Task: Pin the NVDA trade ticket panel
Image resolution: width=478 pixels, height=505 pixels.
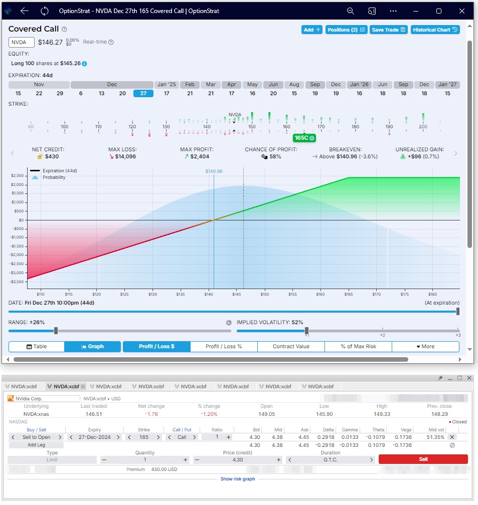Action: [x=440, y=378]
